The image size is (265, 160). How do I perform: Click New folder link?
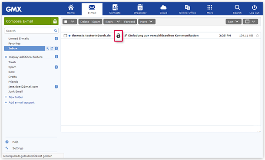click(16, 97)
